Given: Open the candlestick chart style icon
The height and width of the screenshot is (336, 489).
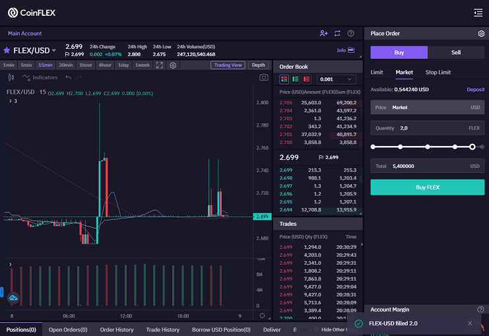Looking at the screenshot, I should point(11,77).
